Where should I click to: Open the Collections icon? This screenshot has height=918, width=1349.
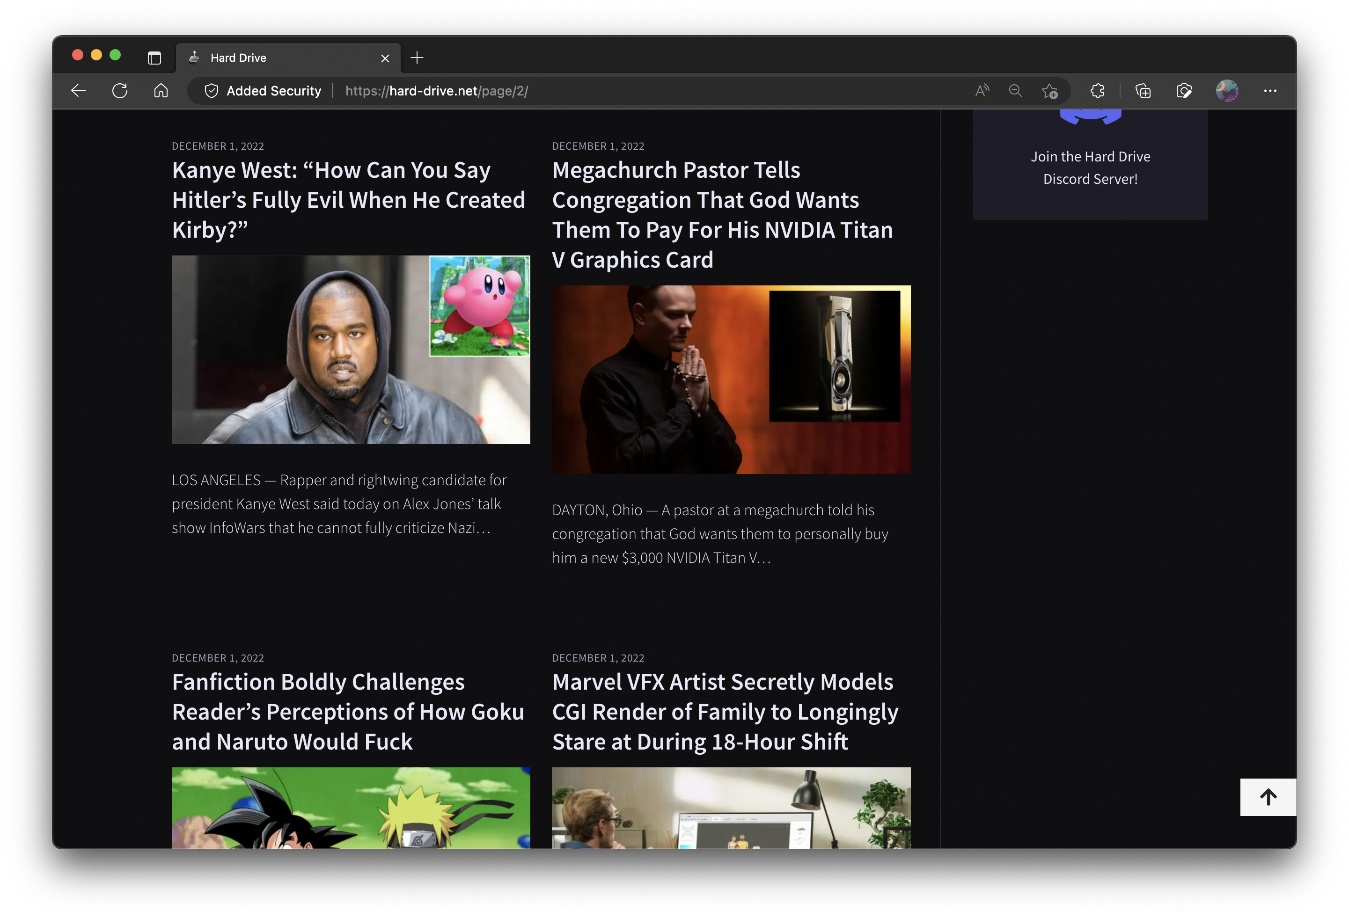point(1143,91)
